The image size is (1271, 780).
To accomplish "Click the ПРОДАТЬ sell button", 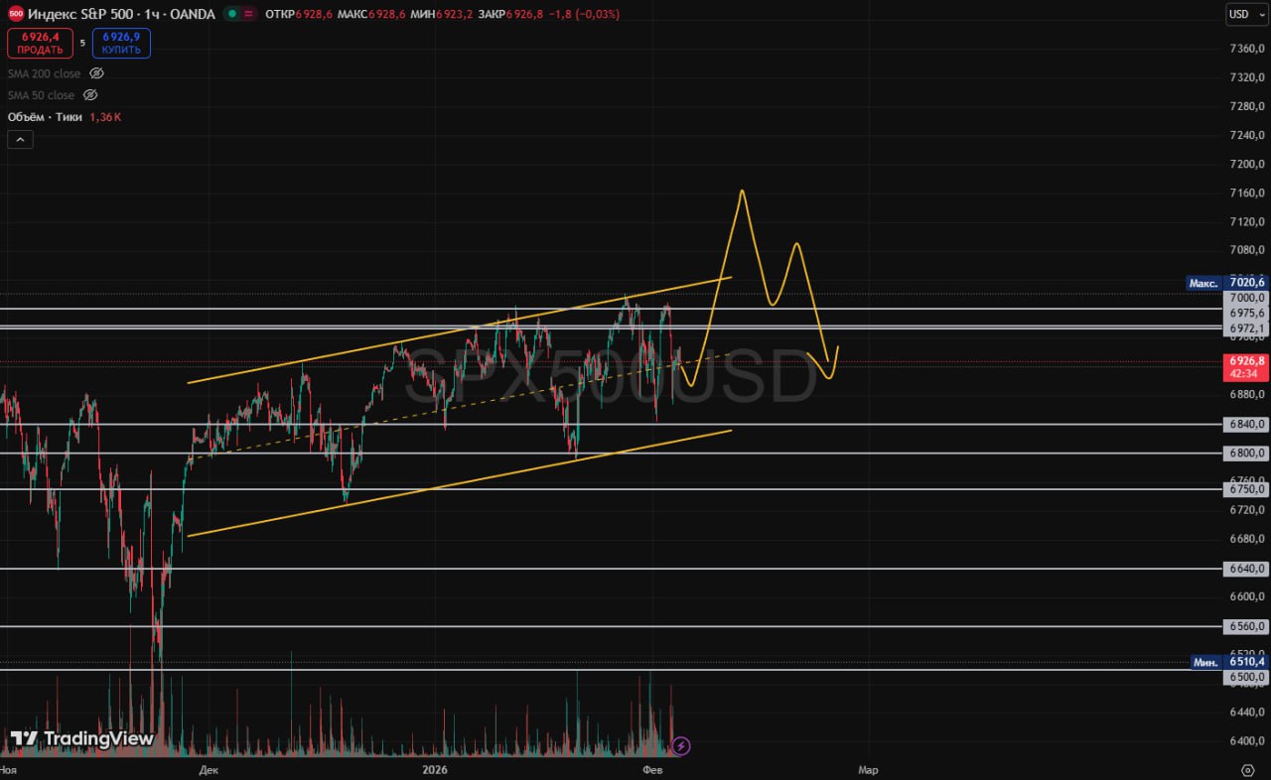I will coord(40,44).
